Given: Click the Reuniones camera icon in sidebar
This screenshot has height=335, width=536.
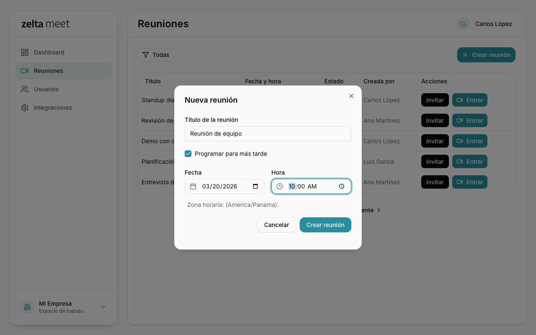Looking at the screenshot, I should [25, 71].
